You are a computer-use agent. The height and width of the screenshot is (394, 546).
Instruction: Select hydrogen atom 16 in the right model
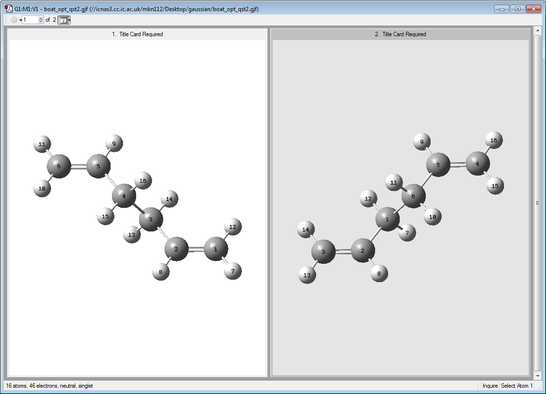tap(494, 140)
